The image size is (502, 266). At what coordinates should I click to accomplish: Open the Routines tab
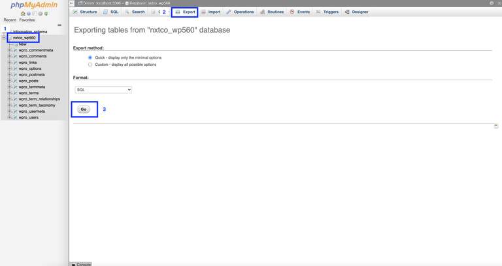tap(272, 12)
